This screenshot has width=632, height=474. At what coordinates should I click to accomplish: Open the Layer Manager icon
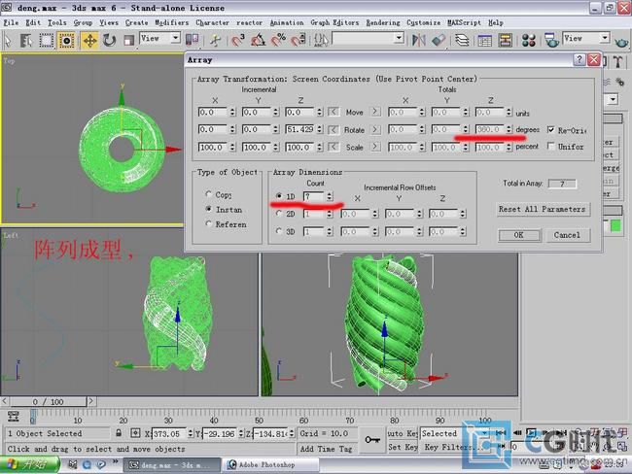(x=462, y=40)
